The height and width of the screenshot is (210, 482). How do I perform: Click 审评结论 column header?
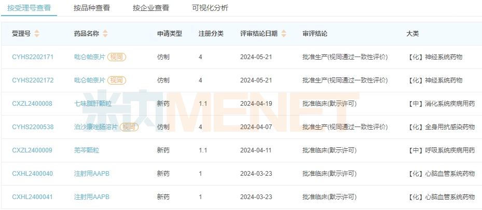(315, 34)
